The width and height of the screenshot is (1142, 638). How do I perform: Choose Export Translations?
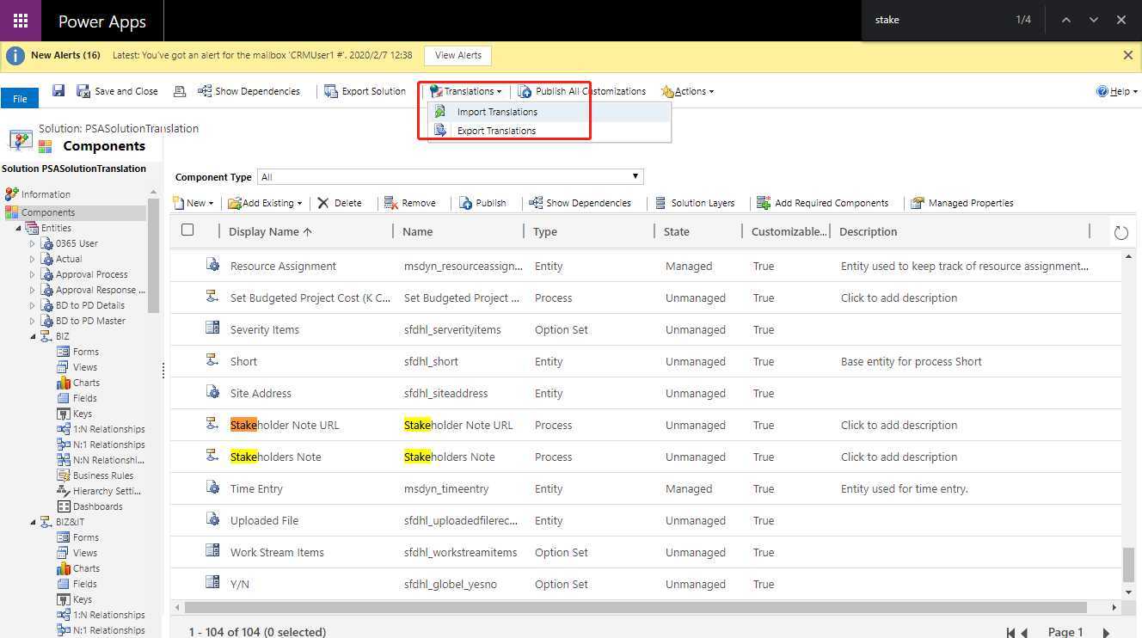(496, 131)
